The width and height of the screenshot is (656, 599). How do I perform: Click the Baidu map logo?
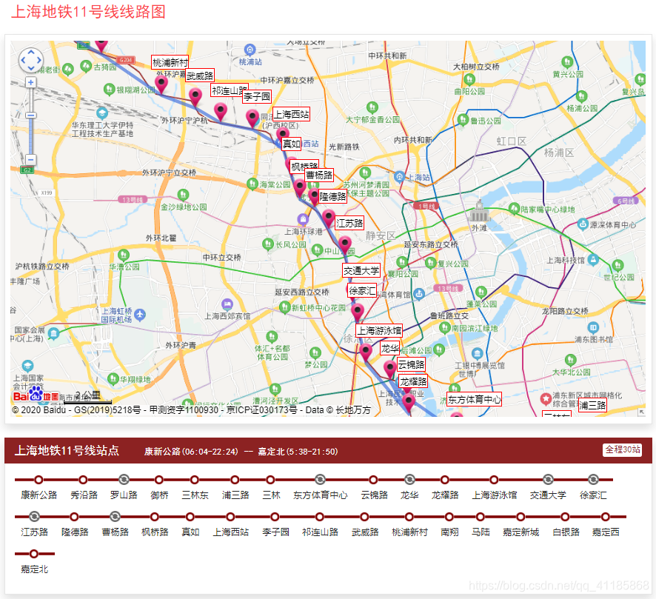click(35, 395)
